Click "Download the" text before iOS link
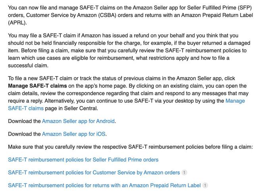The image size is (262, 192). 24,134
